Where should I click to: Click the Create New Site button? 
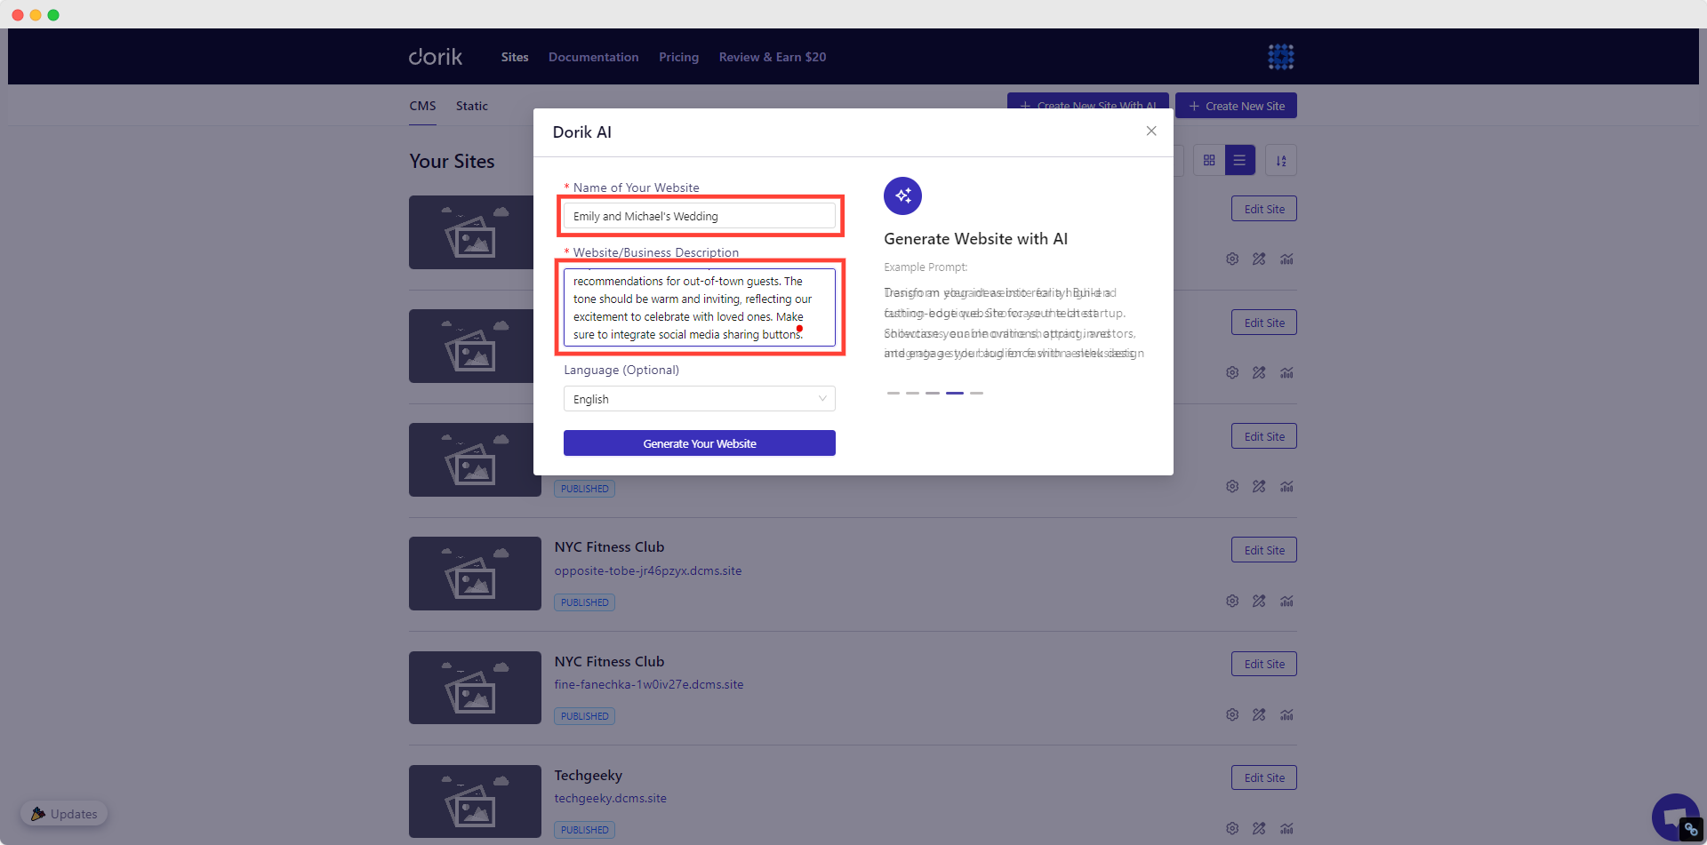[x=1236, y=106]
